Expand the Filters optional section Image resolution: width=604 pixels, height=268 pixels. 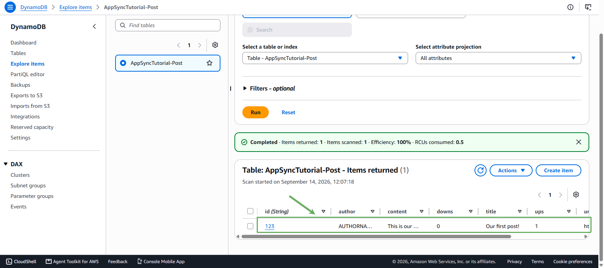tap(269, 88)
